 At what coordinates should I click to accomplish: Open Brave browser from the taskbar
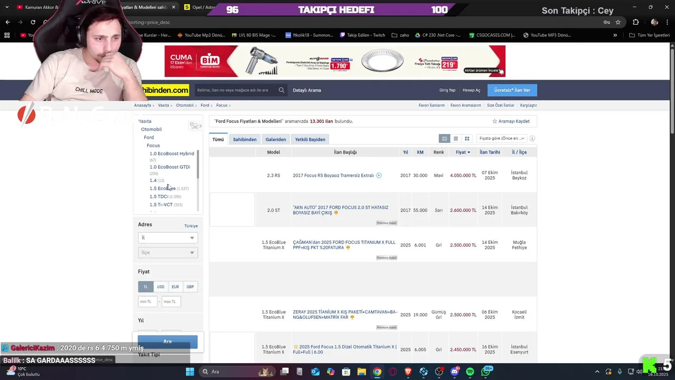click(x=408, y=372)
